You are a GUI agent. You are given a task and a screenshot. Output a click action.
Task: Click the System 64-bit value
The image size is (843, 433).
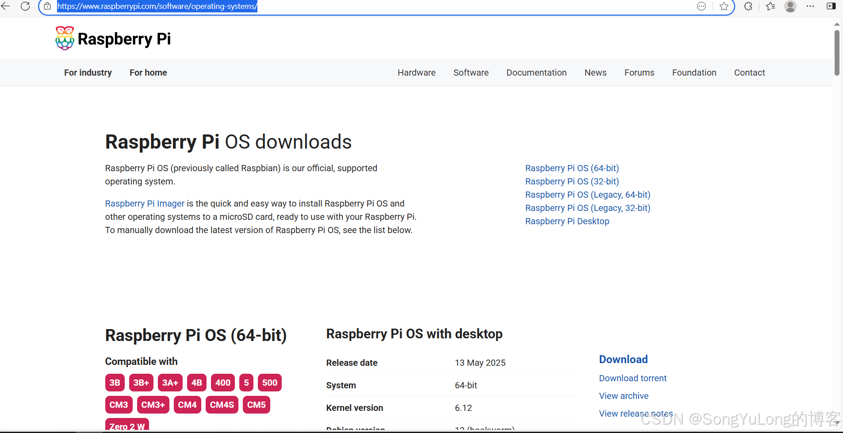[466, 385]
